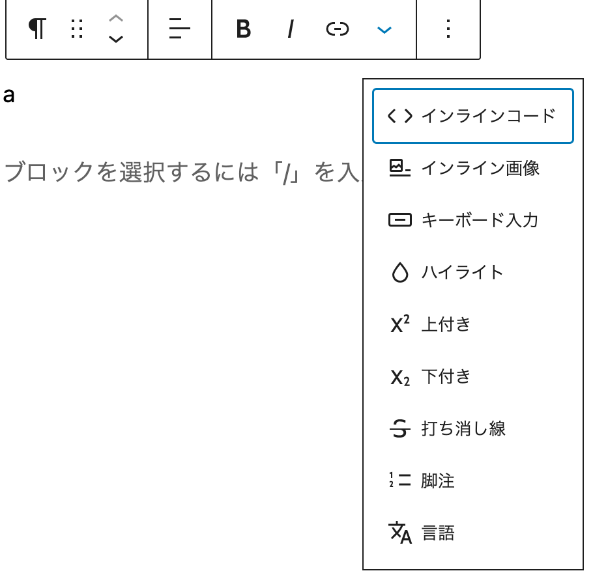Select the Bold formatting icon
This screenshot has width=593, height=573.
(x=243, y=29)
